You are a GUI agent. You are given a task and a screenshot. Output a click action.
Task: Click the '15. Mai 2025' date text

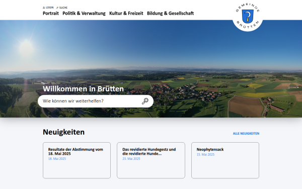pos(205,155)
